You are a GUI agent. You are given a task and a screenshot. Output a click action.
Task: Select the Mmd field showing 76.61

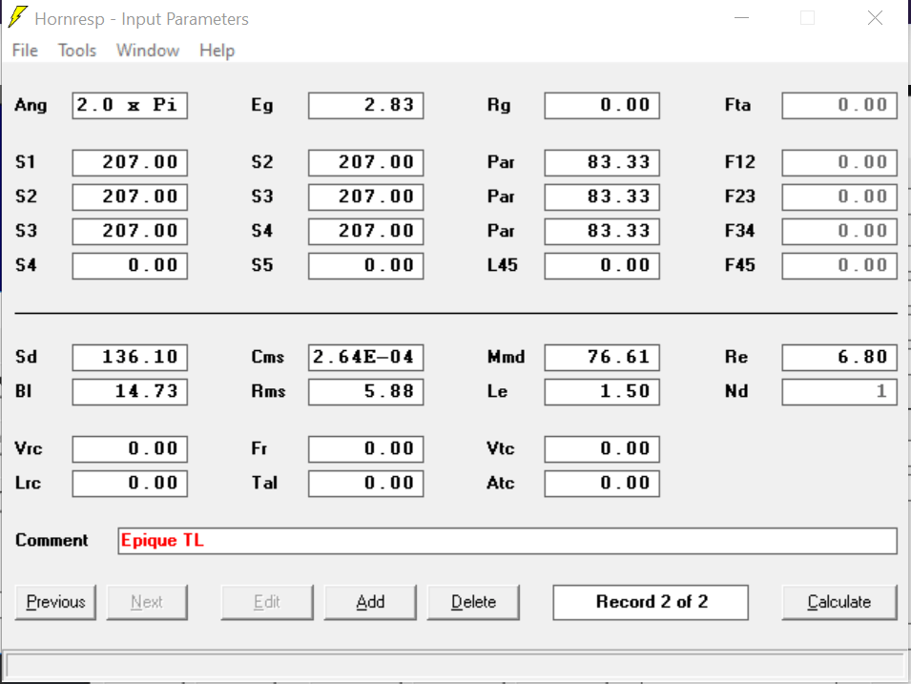click(x=602, y=358)
